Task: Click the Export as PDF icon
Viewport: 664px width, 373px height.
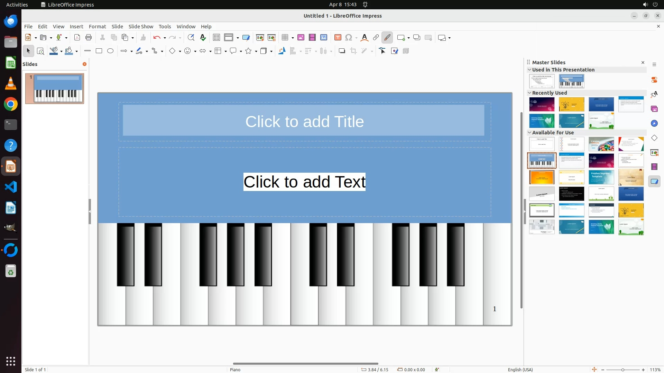Action: coord(77,38)
